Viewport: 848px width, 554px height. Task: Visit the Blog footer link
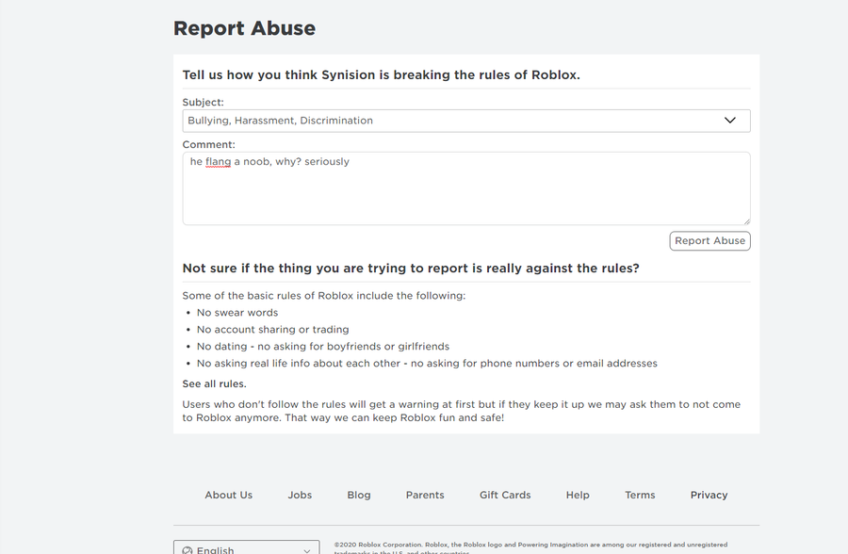click(x=359, y=495)
